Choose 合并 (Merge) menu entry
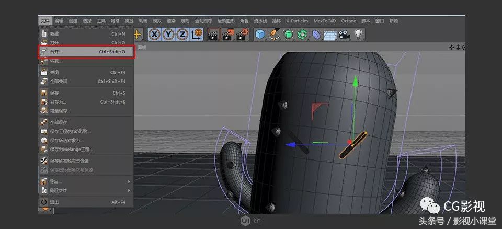The height and width of the screenshot is (229, 502). (86, 52)
